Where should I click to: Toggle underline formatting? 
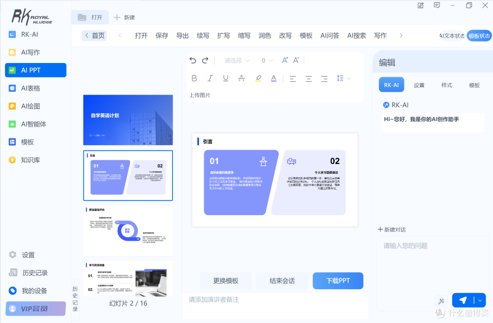(226, 79)
